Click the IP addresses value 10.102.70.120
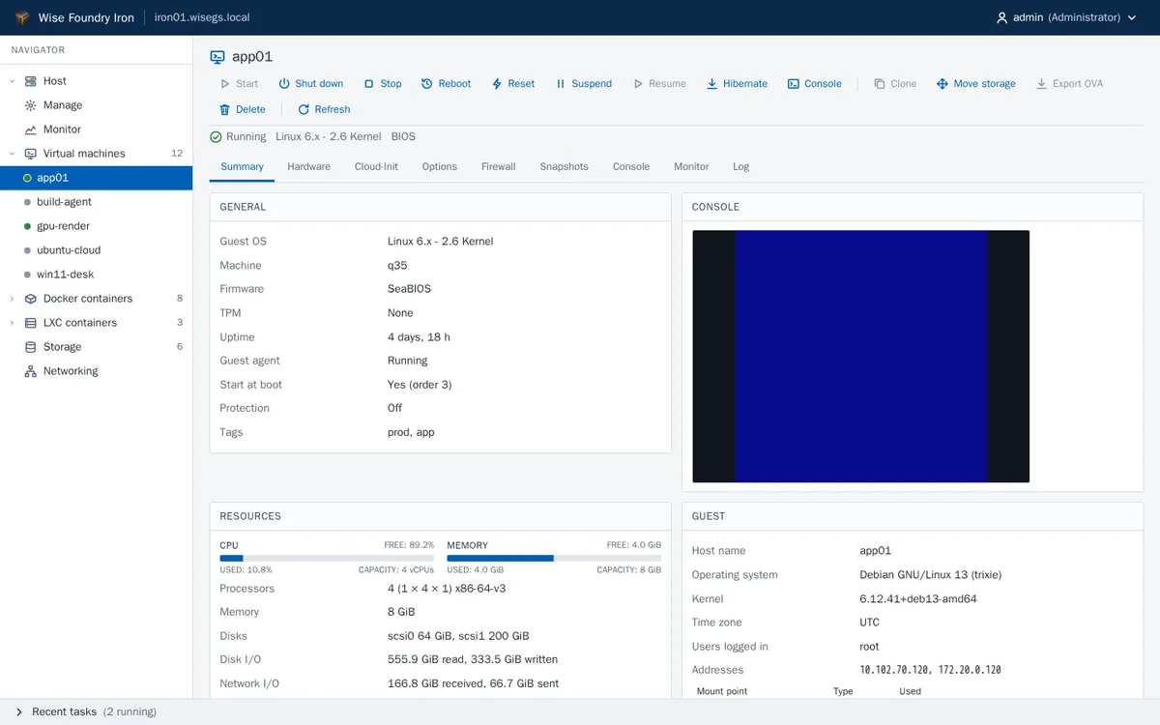The image size is (1160, 725). tap(895, 670)
